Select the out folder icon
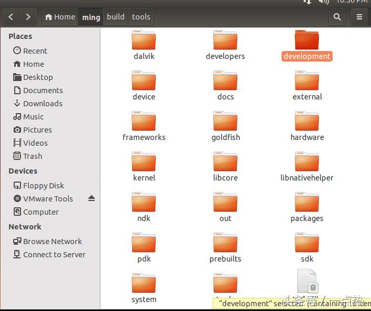 [x=225, y=202]
